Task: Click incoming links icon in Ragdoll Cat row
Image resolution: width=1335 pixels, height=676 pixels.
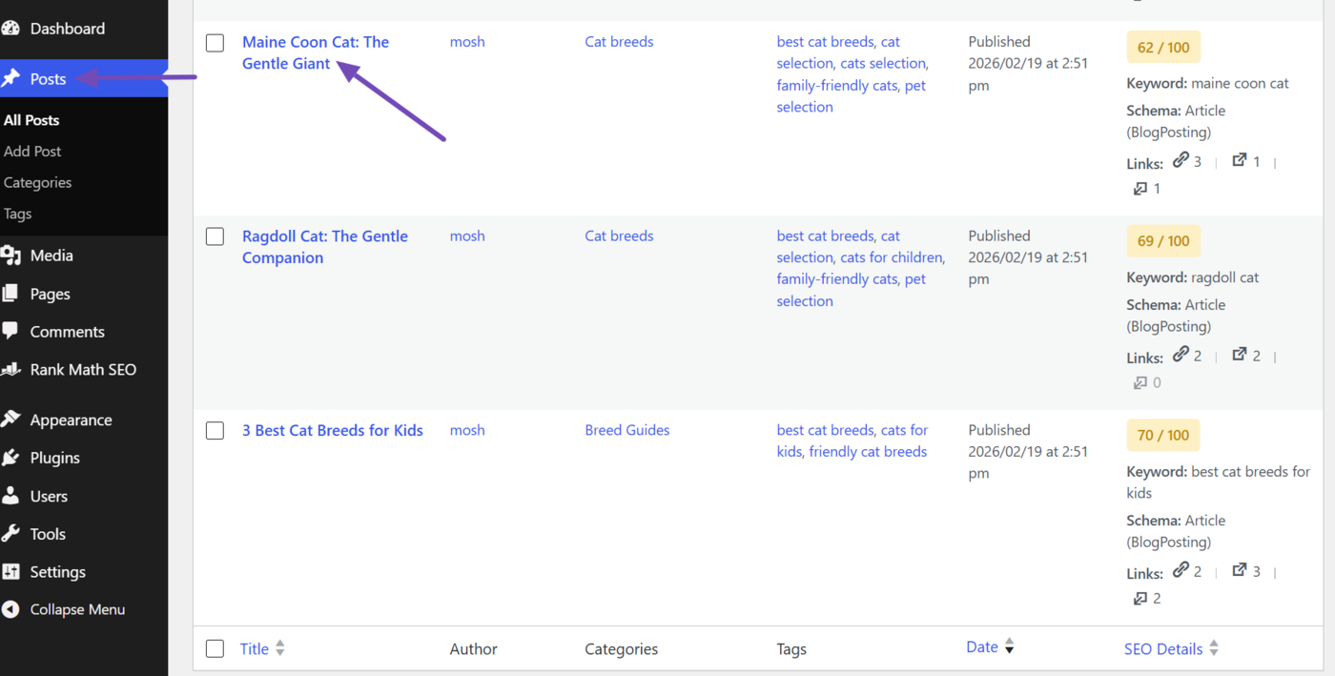Action: click(1140, 383)
